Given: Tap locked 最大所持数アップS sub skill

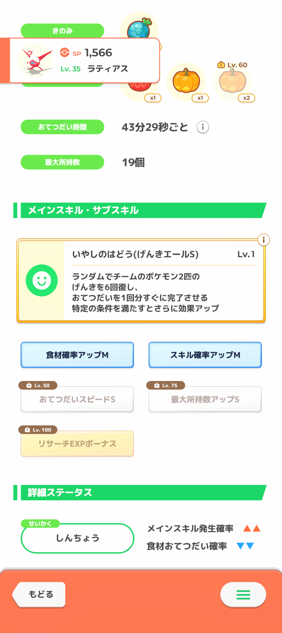Looking at the screenshot, I should click(205, 399).
